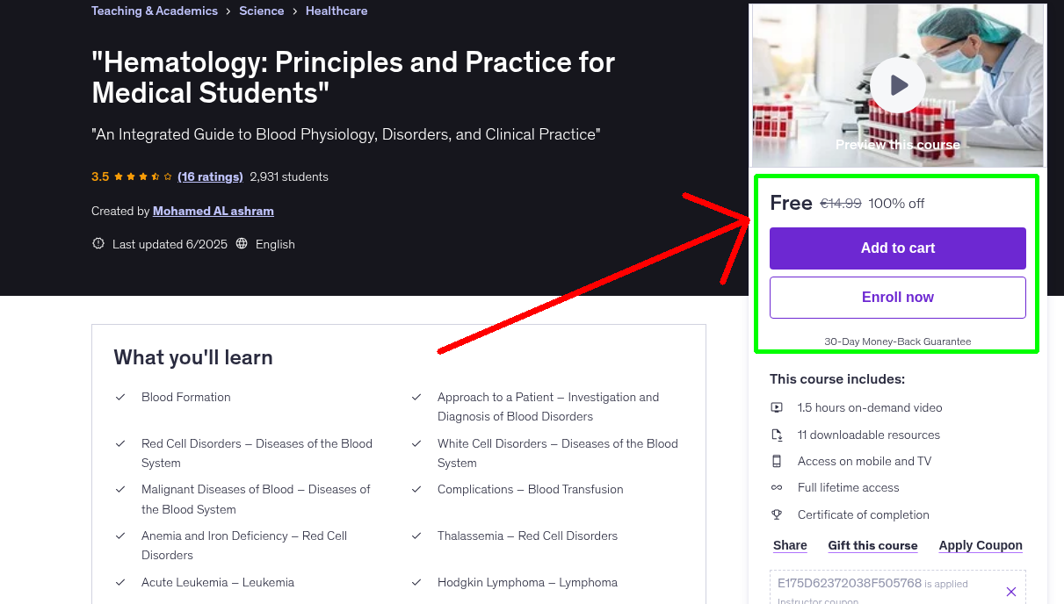Click the checkmark beside Acute Leukemia
This screenshot has height=604, width=1064.
point(120,582)
